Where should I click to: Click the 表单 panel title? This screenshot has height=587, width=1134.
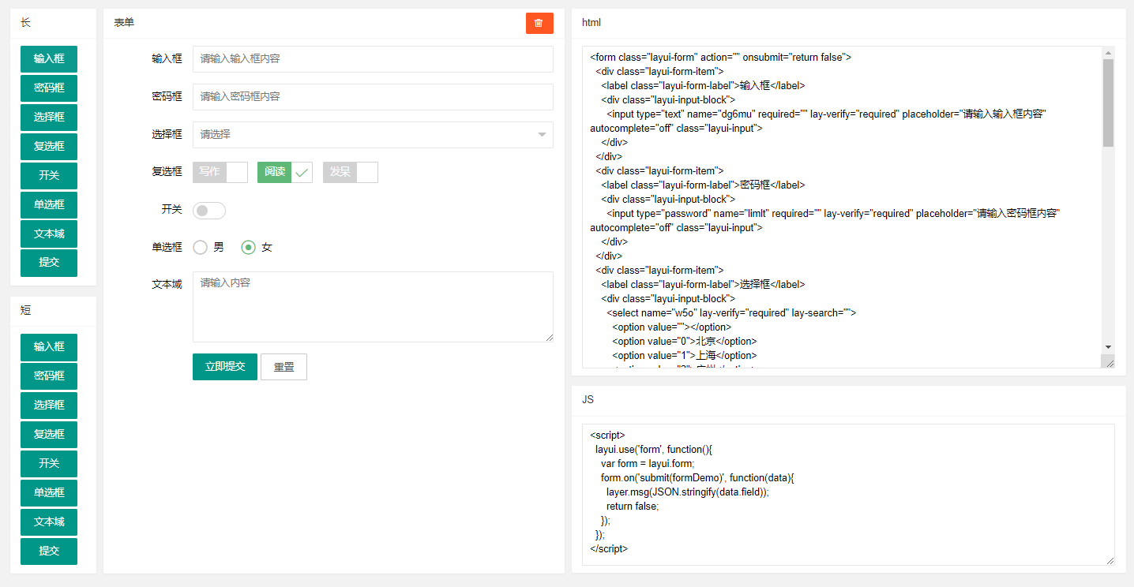click(124, 23)
